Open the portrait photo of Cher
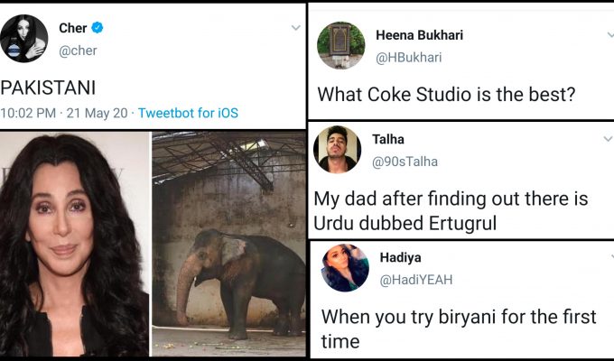Screen dimensions: 614x361 (x=73, y=244)
